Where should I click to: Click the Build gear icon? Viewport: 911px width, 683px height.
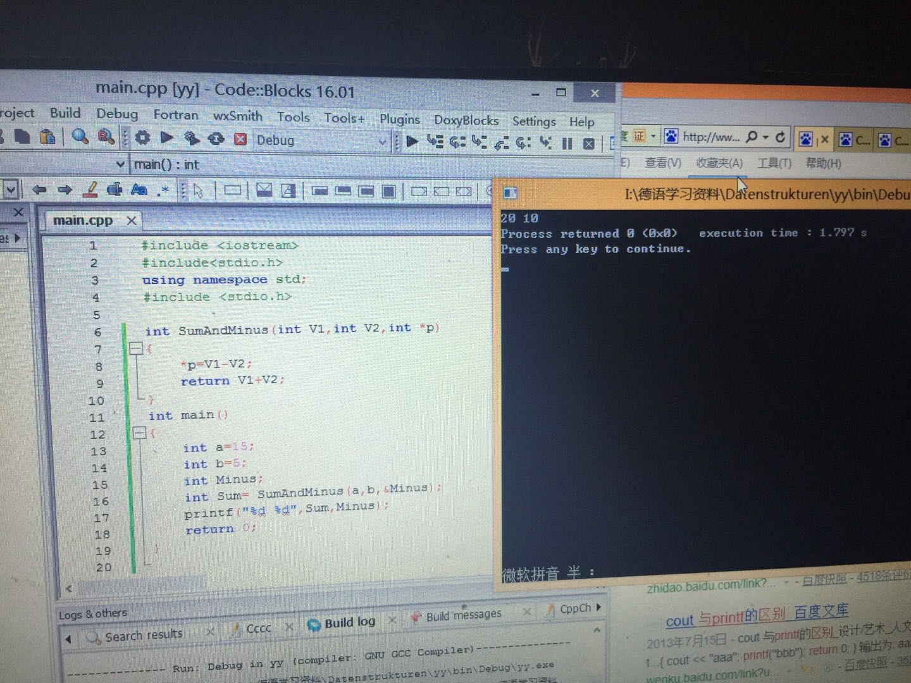[143, 137]
